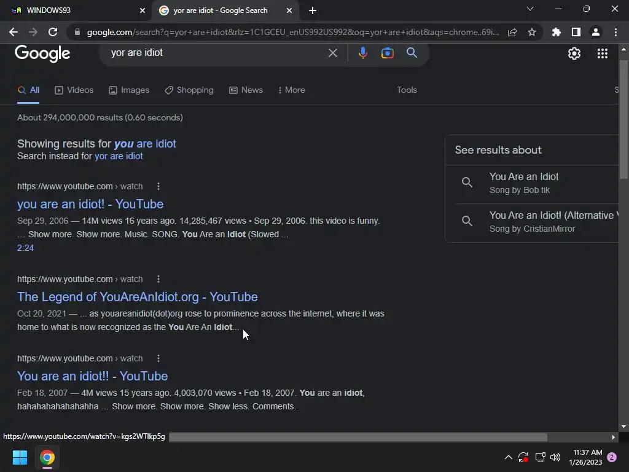This screenshot has width=629, height=472.
Task: Click the scroll right arrow
Action: pyautogui.click(x=614, y=437)
